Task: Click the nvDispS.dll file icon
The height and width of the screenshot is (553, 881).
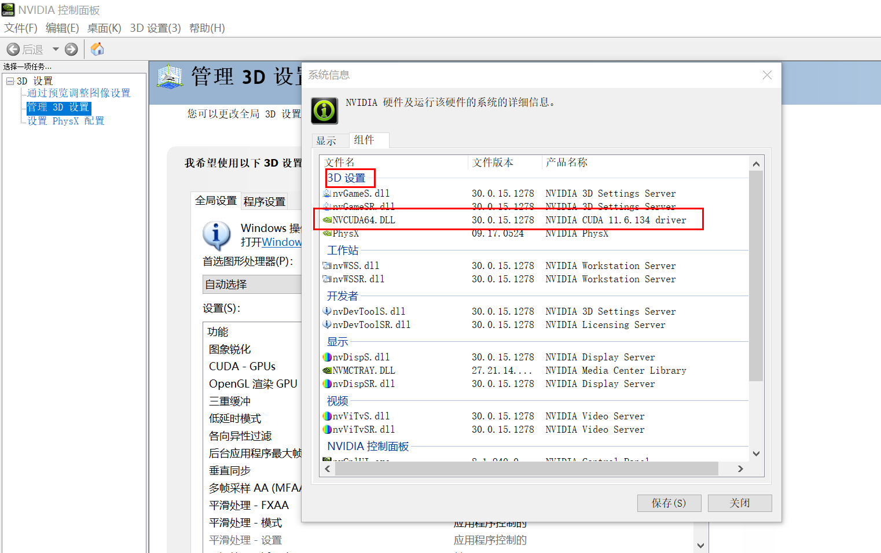Action: coord(327,357)
